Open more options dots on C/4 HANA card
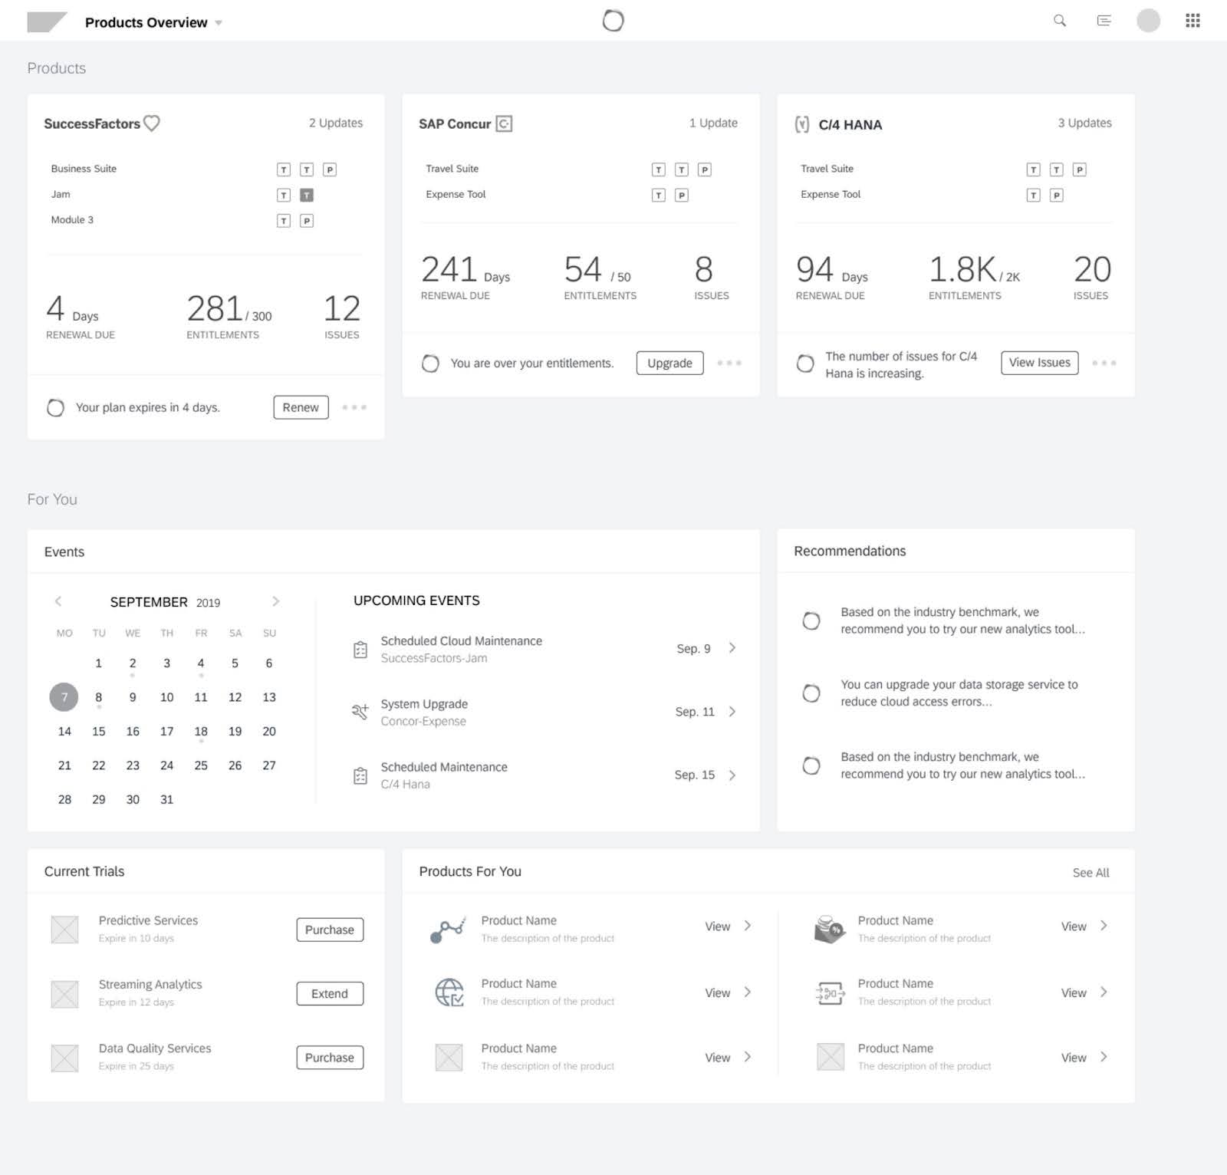 coord(1104,363)
